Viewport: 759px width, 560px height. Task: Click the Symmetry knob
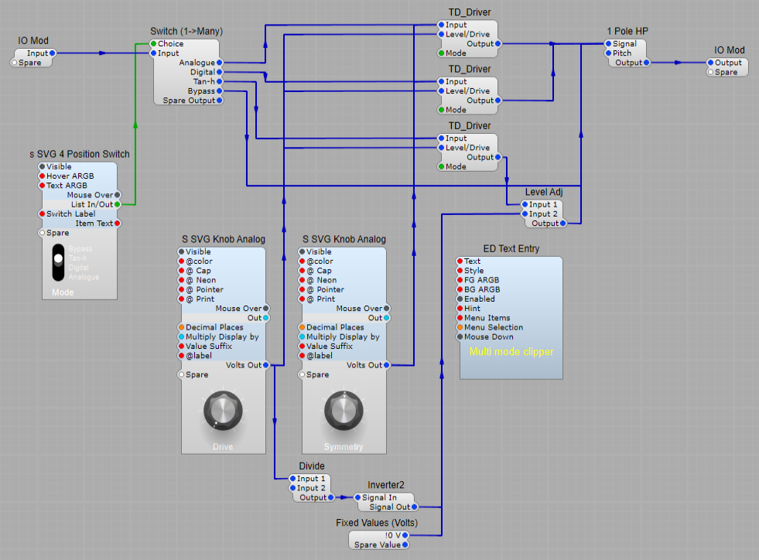tap(343, 408)
